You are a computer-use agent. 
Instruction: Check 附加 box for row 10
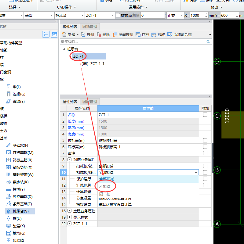(205, 172)
